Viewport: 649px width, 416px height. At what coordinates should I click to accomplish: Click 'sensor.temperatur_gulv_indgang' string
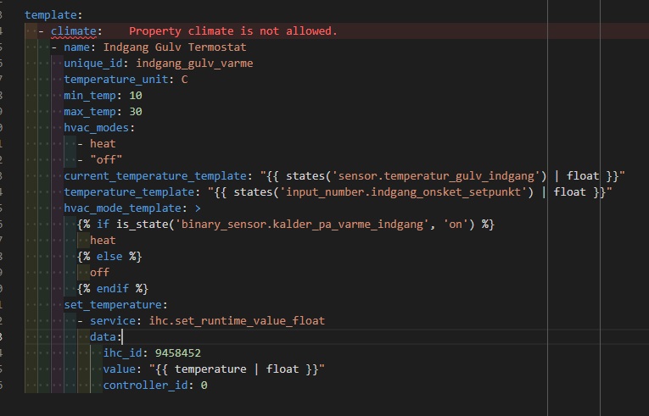(436, 176)
